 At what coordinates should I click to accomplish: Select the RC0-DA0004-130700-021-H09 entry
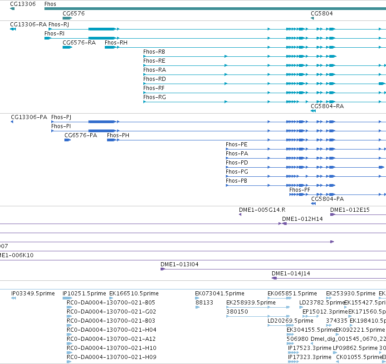pos(112,357)
